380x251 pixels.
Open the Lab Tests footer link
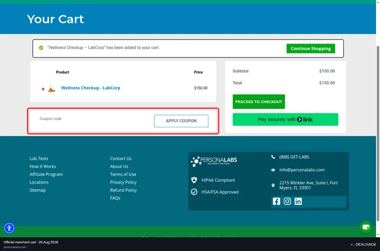[39, 158]
